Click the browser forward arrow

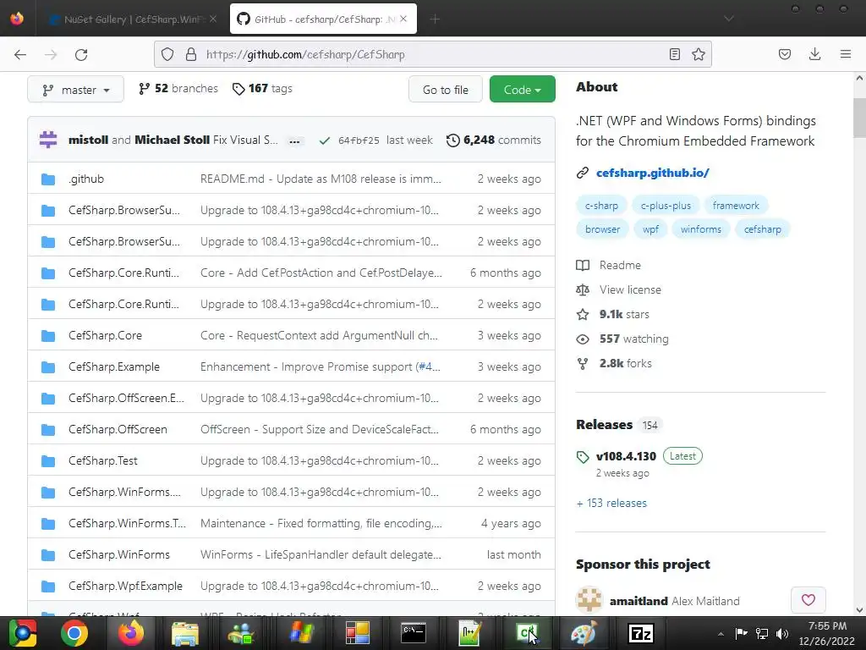click(x=51, y=55)
